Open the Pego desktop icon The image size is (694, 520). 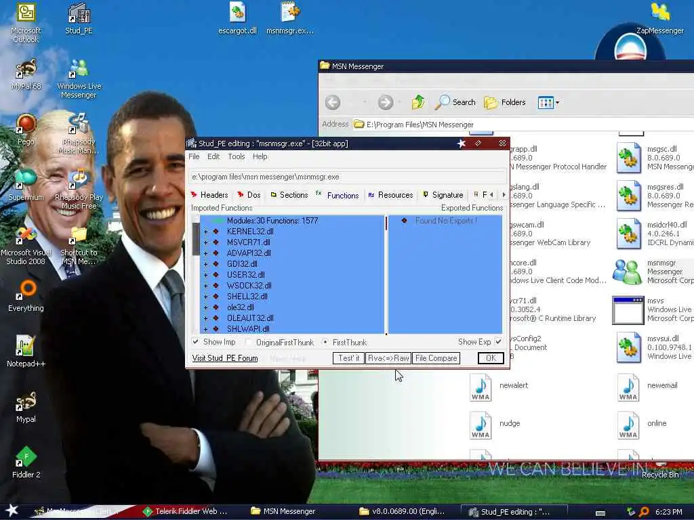pyautogui.click(x=26, y=129)
